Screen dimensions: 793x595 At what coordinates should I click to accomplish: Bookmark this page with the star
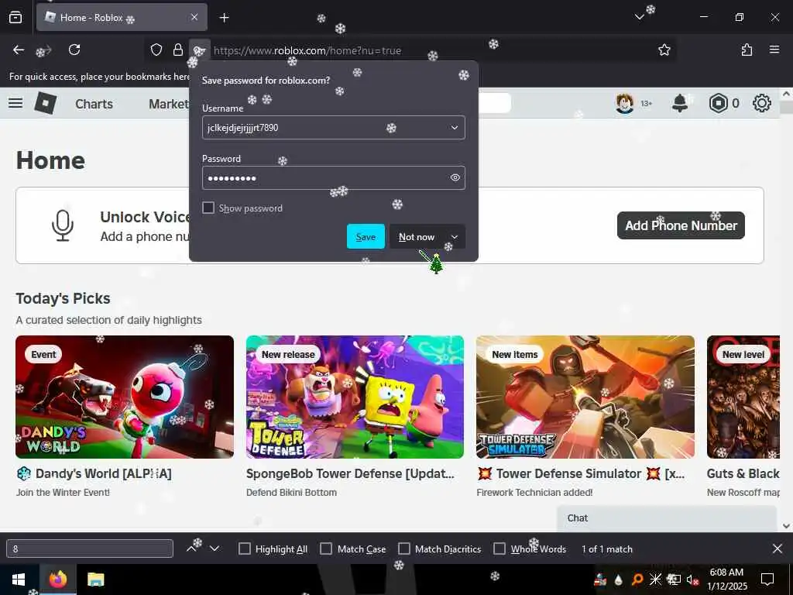coord(664,50)
